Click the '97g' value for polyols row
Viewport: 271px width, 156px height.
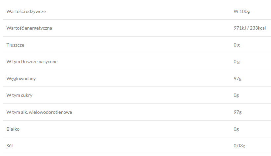(x=237, y=112)
